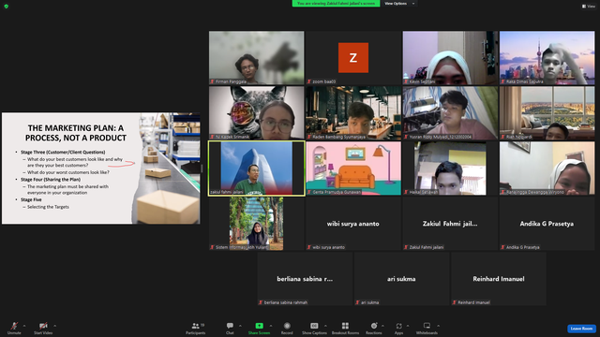Start Video from the toolbar
Image resolution: width=600 pixels, height=337 pixels.
coord(43,328)
